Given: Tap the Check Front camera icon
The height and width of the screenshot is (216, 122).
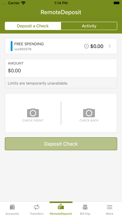Looking at the screenshot, I should coord(33,113).
